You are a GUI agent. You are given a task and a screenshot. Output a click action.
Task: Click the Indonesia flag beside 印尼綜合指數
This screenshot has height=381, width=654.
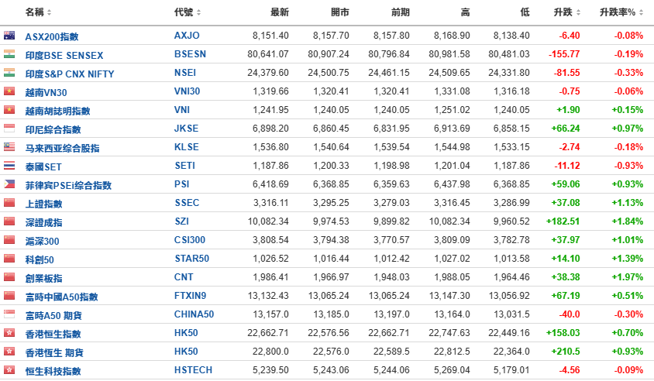9,129
